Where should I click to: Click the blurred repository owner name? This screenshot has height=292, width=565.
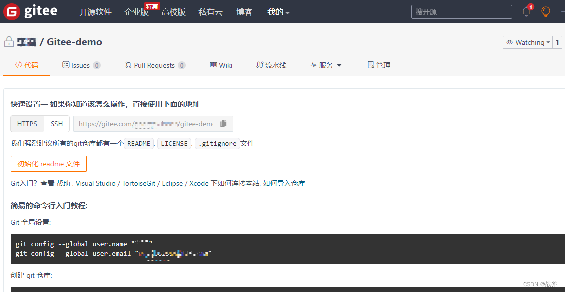(x=27, y=42)
